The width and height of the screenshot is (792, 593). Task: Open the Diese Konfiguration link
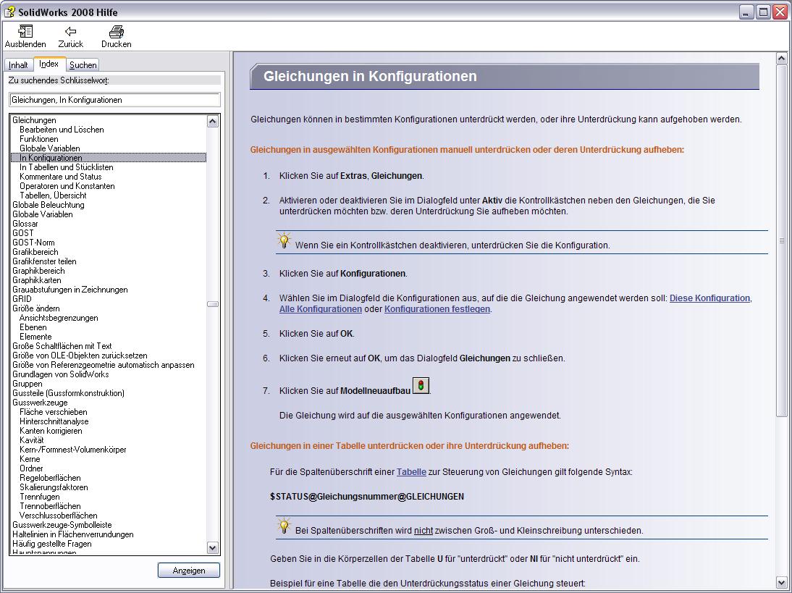pyautogui.click(x=709, y=298)
